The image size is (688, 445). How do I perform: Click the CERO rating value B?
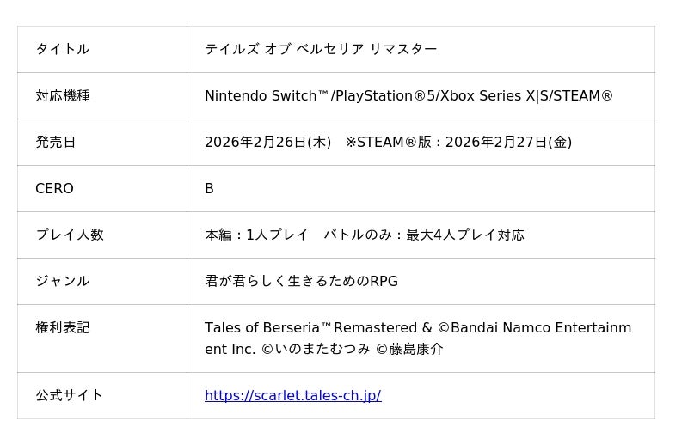click(209, 189)
